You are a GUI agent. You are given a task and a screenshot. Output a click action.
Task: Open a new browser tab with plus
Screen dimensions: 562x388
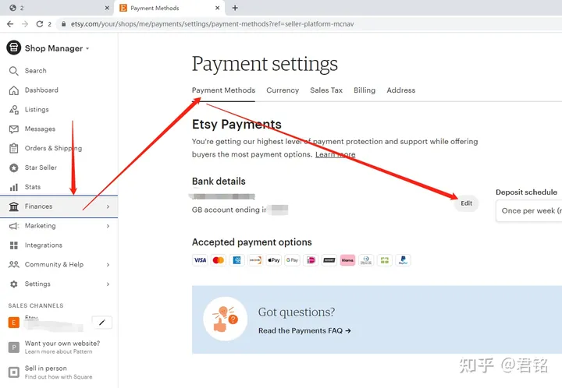click(235, 8)
